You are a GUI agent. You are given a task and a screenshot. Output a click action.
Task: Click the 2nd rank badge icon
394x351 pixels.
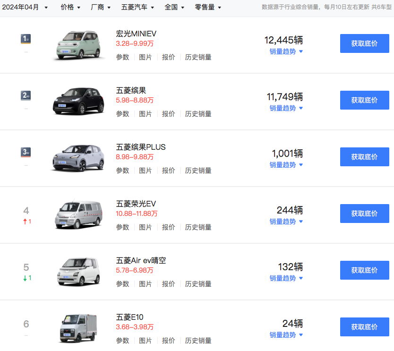point(26,96)
